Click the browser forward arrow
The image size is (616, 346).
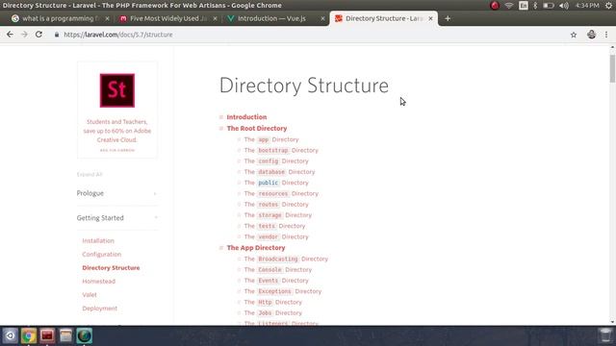click(x=24, y=35)
